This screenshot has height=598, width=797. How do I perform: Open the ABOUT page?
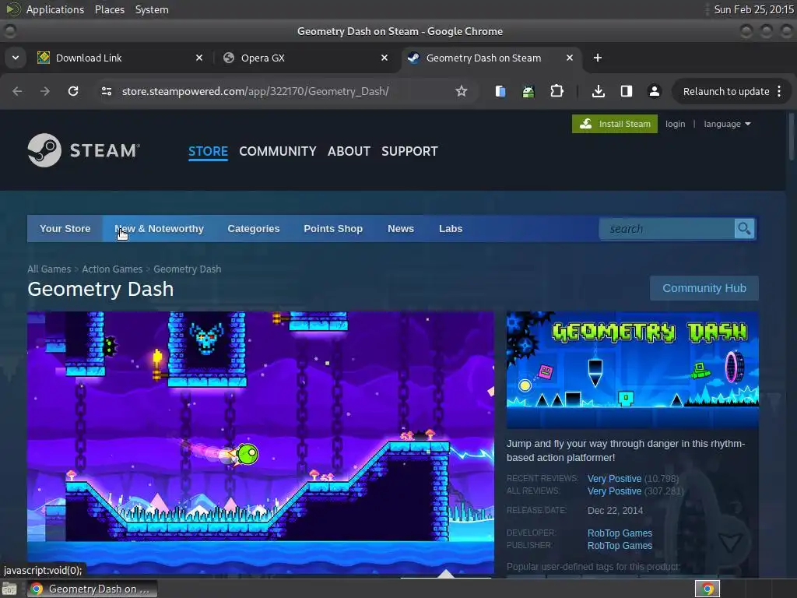pos(349,151)
